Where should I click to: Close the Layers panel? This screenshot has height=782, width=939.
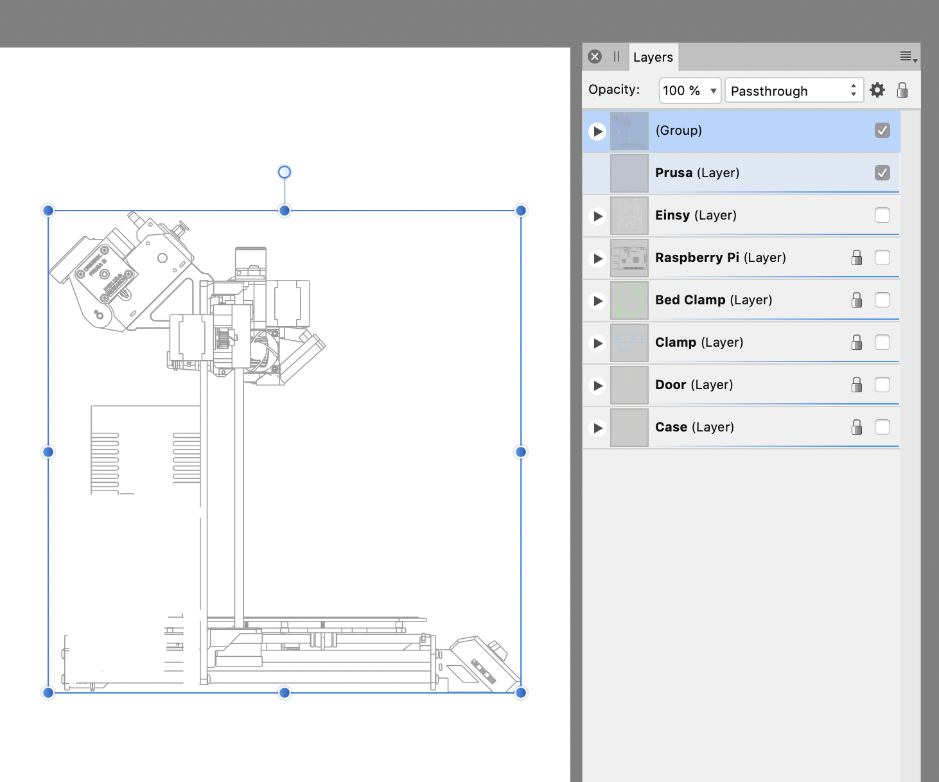pos(595,56)
